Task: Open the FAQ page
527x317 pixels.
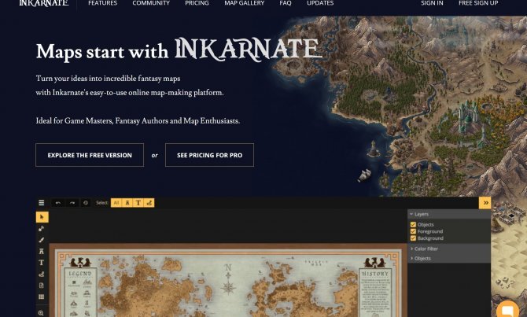Action: (286, 3)
